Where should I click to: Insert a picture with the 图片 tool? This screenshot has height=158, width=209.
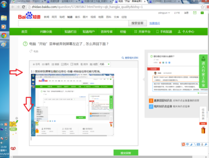tap(65, 64)
